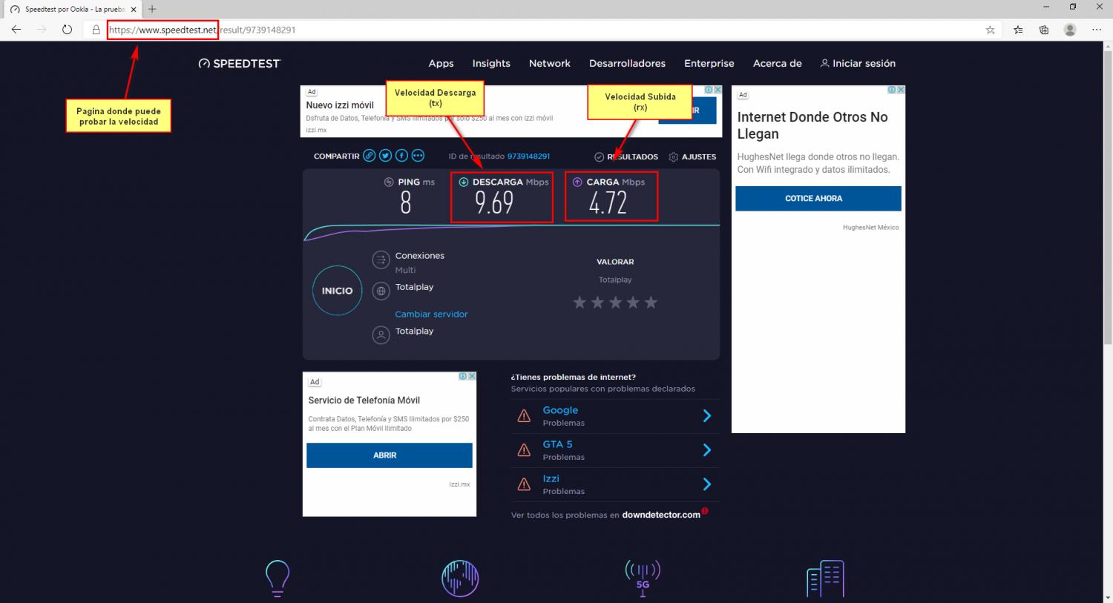1113x603 pixels.
Task: Click Iniciar sesión to log in
Action: pos(858,64)
